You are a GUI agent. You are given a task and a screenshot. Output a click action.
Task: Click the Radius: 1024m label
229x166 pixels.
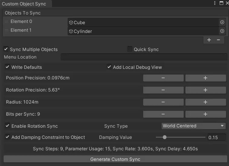(22, 102)
